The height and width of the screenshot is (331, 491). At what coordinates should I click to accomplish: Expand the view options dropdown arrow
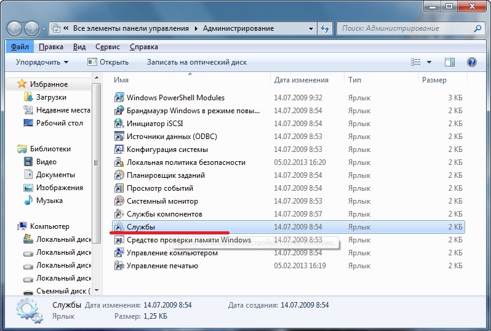tap(429, 62)
